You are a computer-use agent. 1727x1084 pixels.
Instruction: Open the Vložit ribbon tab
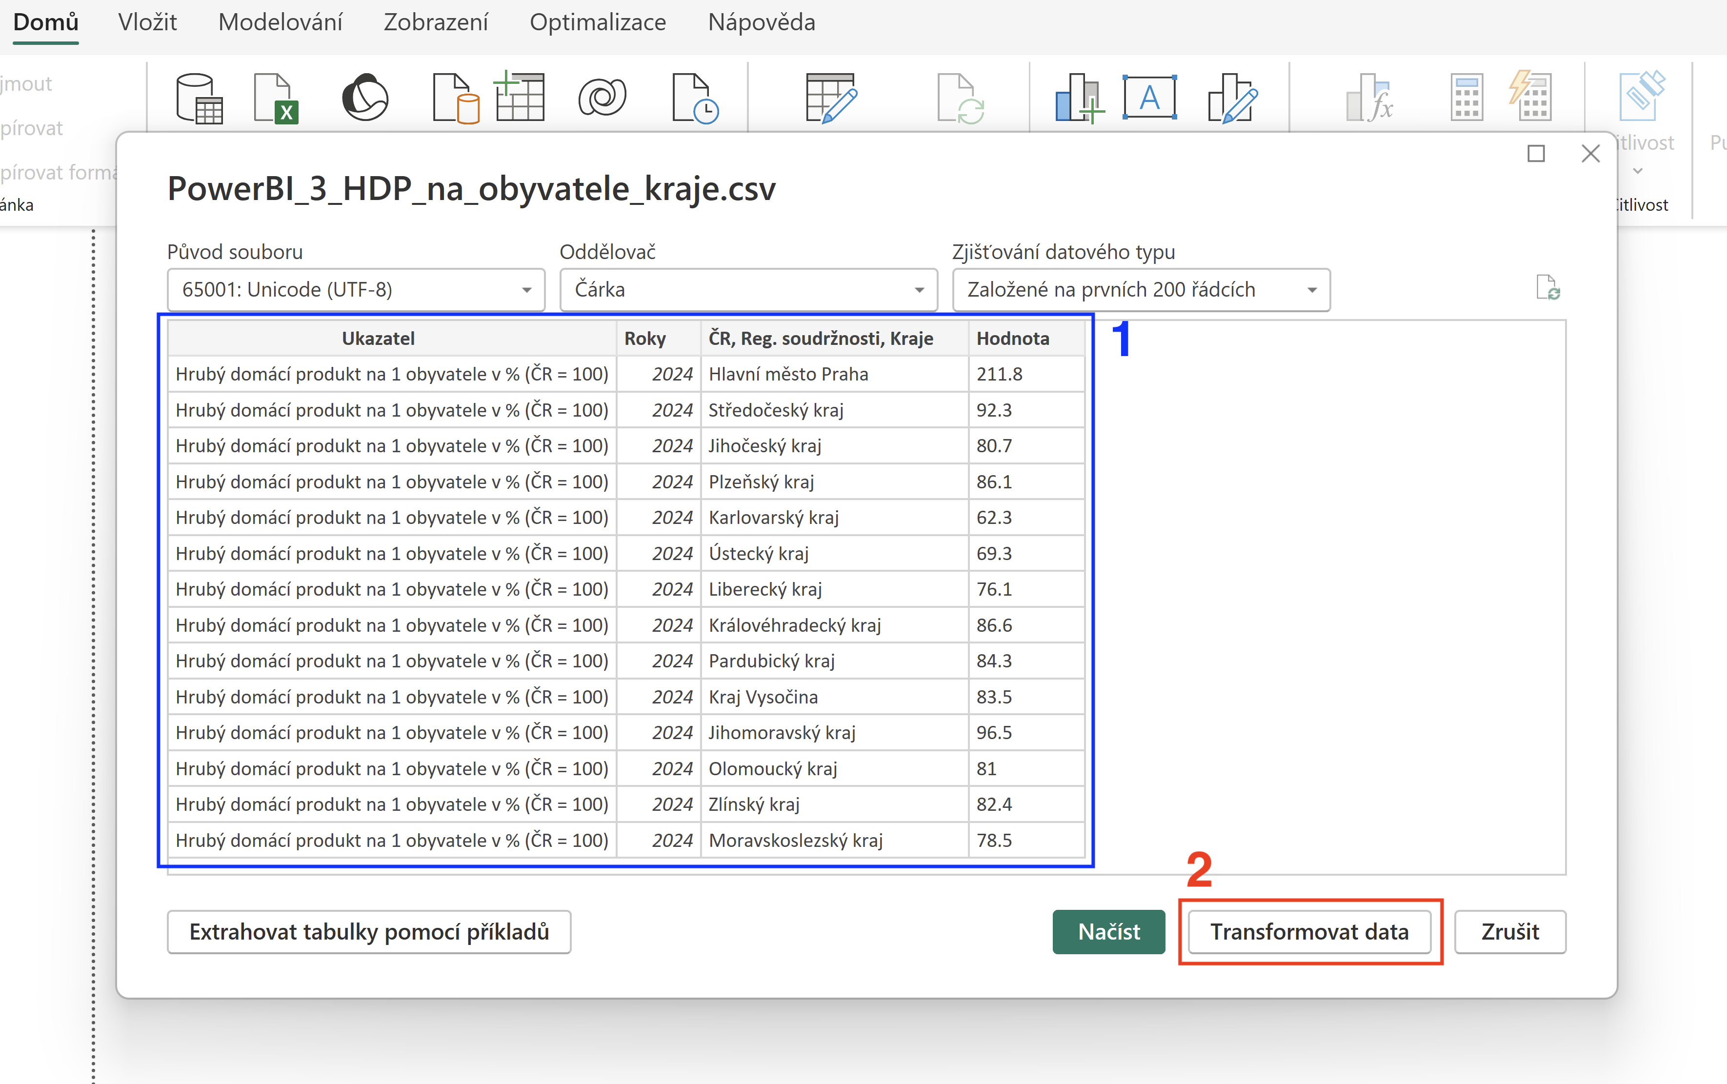(148, 22)
